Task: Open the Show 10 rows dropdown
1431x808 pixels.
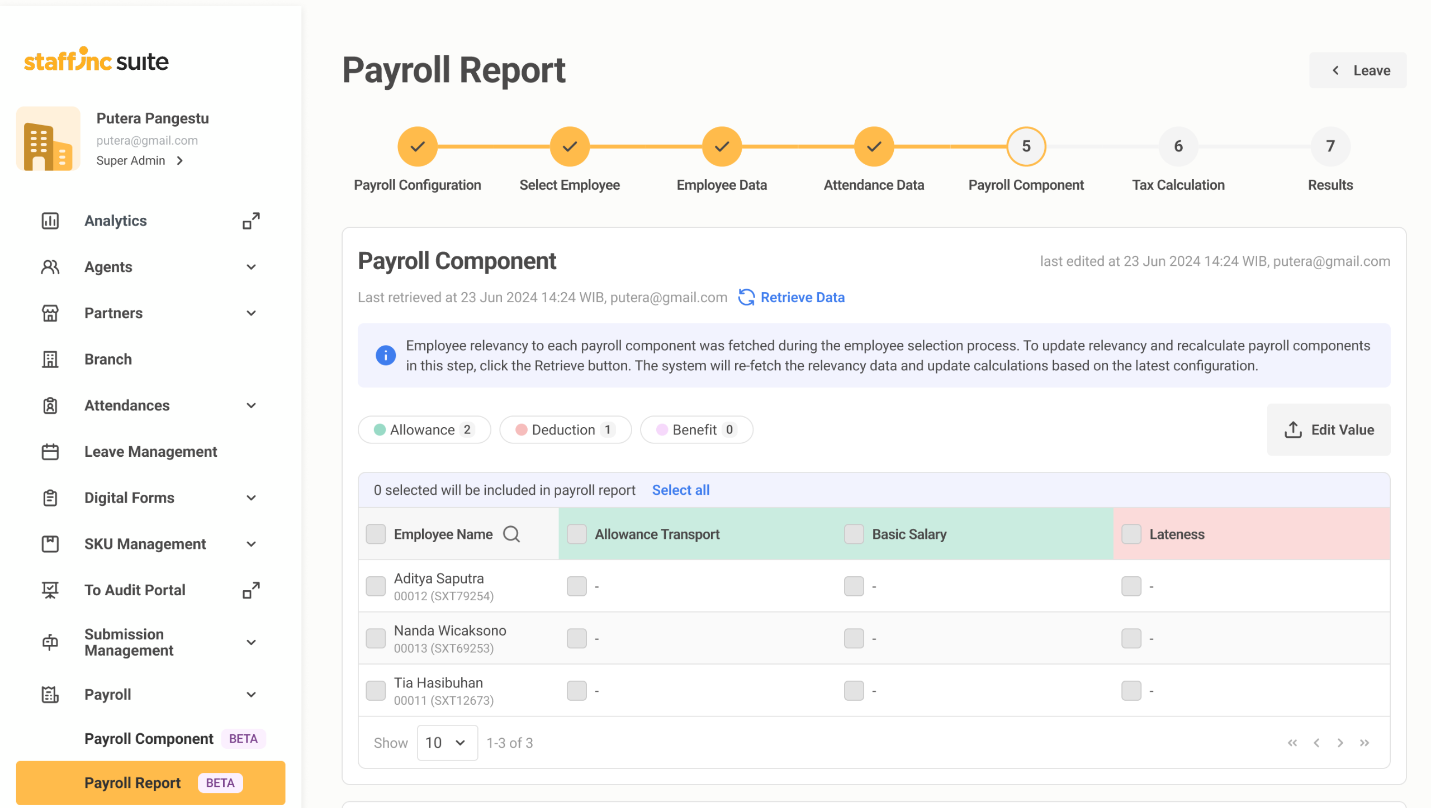Action: pyautogui.click(x=447, y=743)
